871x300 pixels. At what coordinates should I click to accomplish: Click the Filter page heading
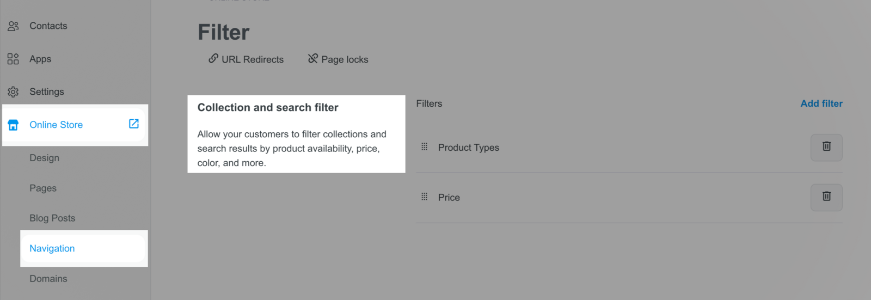tap(224, 33)
